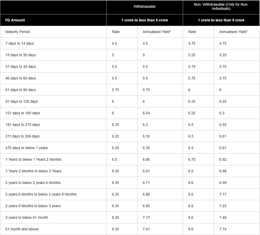Click the Maturity Period label cell
Viewport: 260px width, 235px height.
click(53, 32)
